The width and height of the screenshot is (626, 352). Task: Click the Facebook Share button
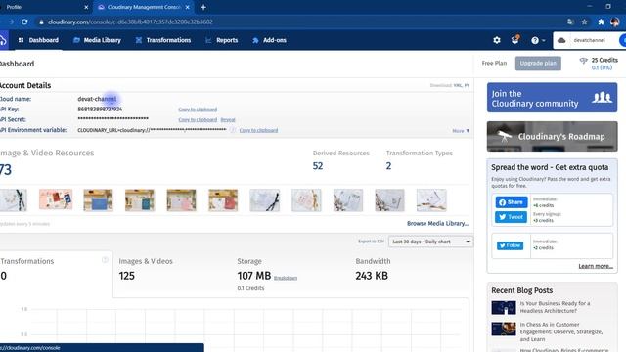click(512, 202)
